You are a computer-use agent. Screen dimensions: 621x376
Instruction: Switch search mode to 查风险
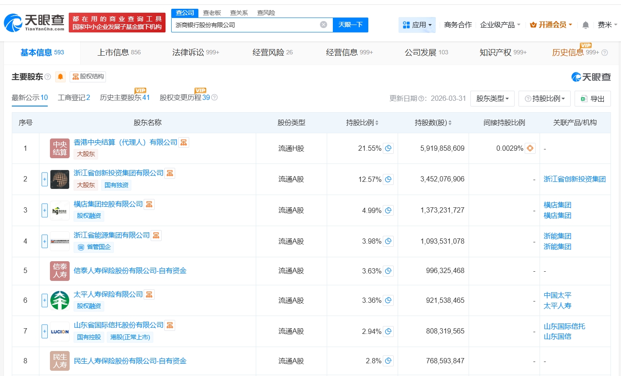tap(266, 13)
